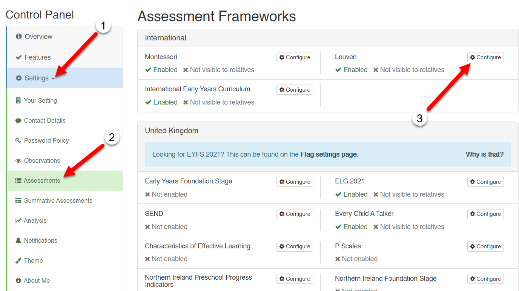Click the Montessori framework name

[x=161, y=57]
